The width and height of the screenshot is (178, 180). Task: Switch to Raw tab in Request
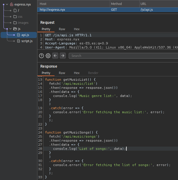(62, 29)
